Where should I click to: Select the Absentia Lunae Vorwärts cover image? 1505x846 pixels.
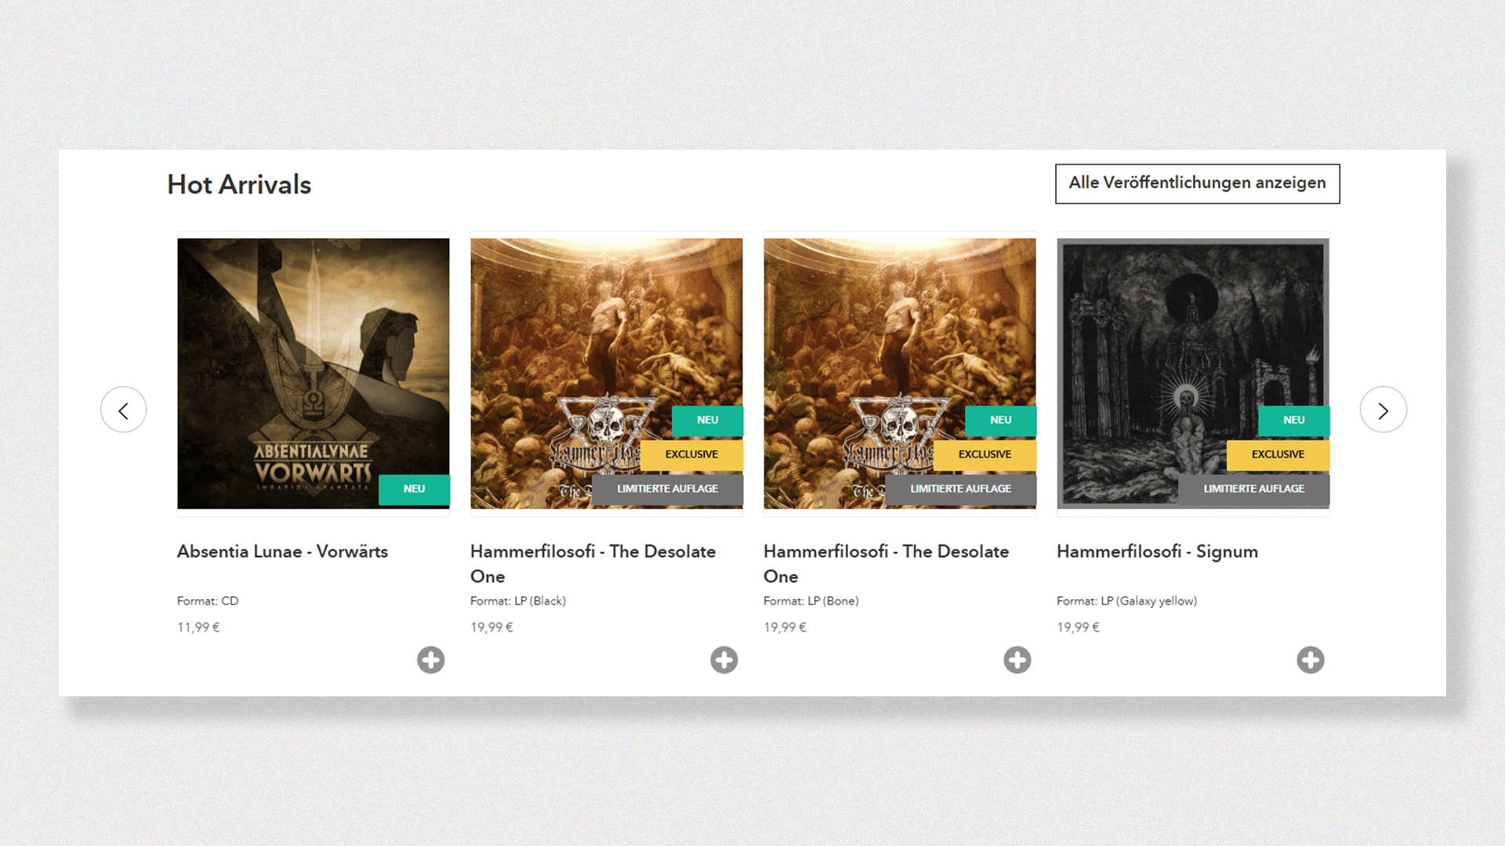[x=314, y=374]
